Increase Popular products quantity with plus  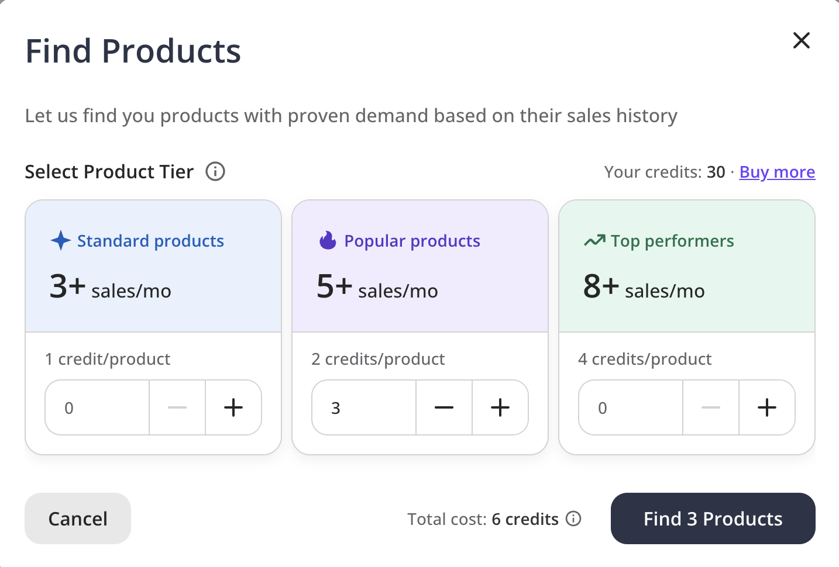(x=500, y=407)
